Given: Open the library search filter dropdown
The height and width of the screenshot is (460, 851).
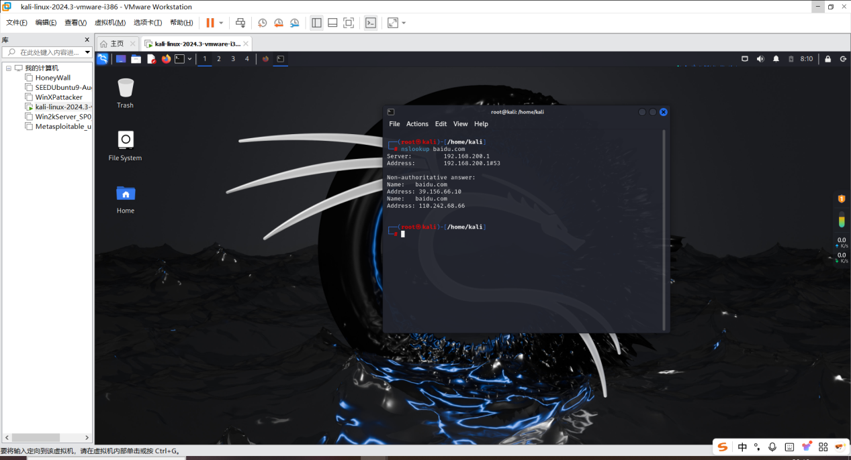Looking at the screenshot, I should (x=87, y=52).
